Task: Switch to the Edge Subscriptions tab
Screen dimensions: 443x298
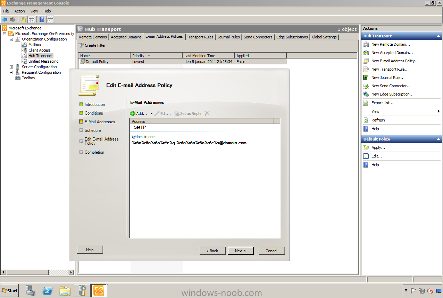Action: pyautogui.click(x=292, y=37)
